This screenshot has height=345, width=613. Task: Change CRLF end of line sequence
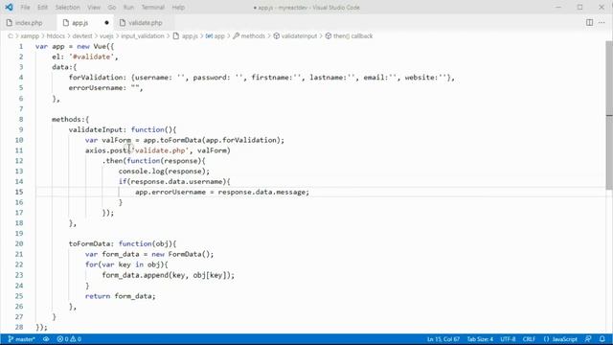pyautogui.click(x=529, y=339)
